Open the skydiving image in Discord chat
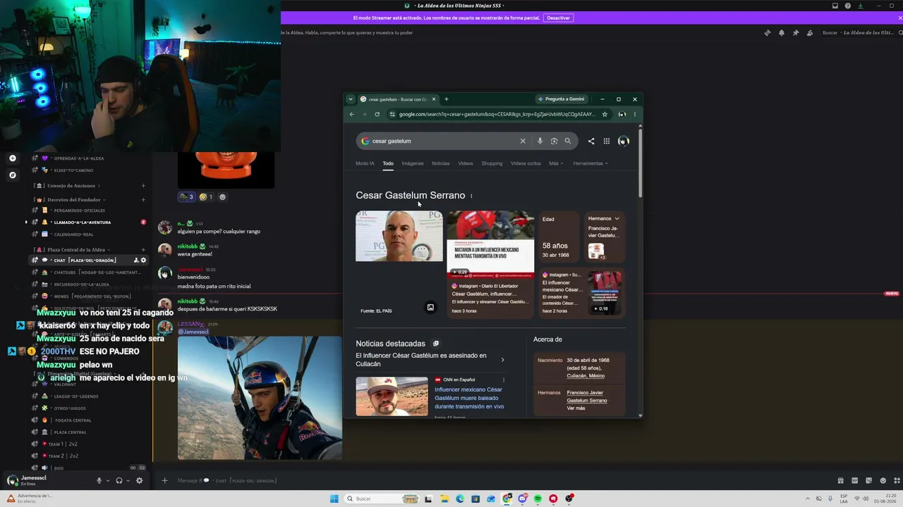903x507 pixels. coord(260,398)
